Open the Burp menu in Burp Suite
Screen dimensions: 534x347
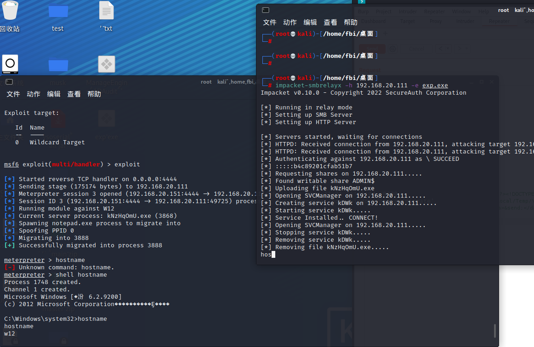point(363,11)
